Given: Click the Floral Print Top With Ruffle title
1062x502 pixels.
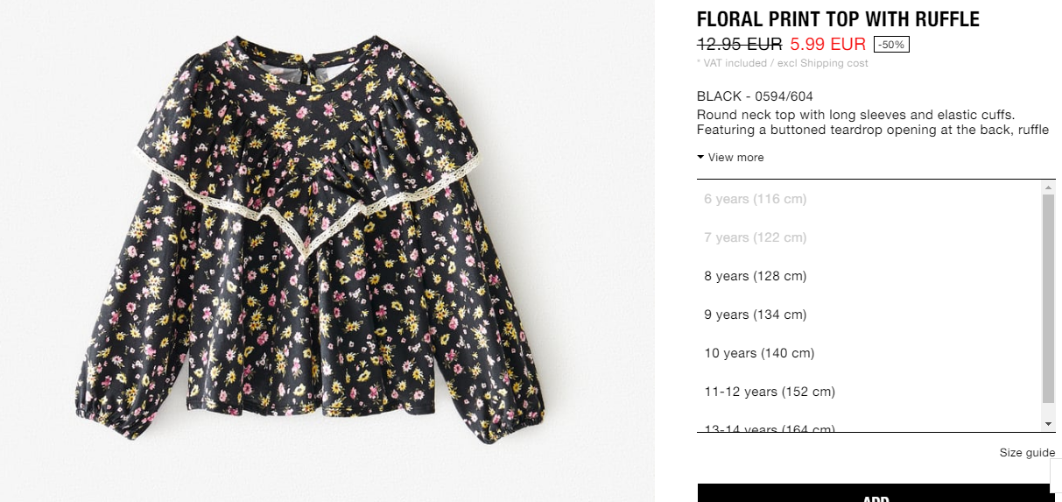Looking at the screenshot, I should (838, 18).
